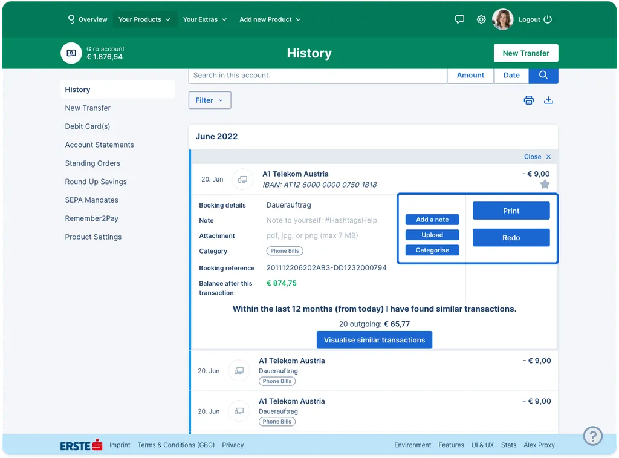Viewport: 619px width, 458px height.
Task: Open SEPA Mandates in the sidebar
Action: coord(92,200)
